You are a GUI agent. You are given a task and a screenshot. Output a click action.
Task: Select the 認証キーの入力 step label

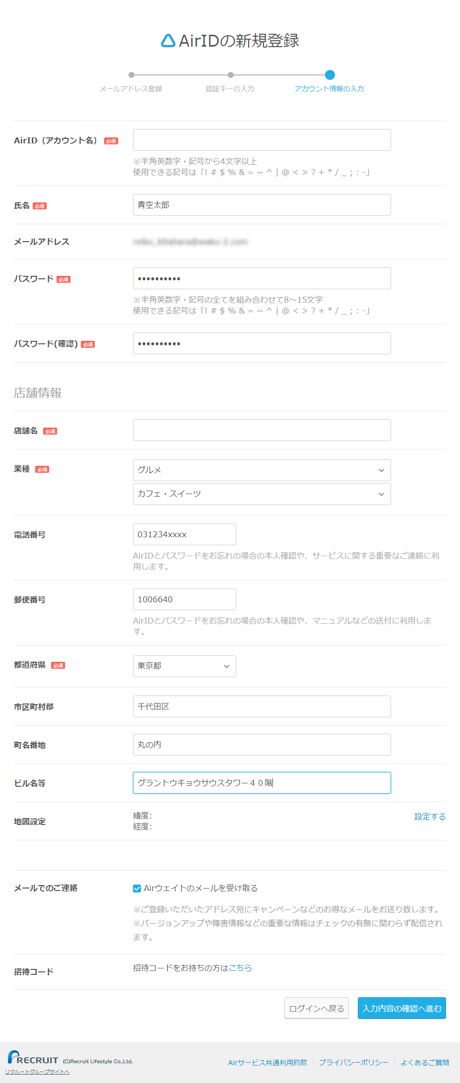click(x=230, y=89)
